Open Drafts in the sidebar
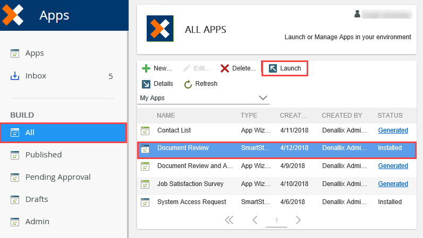Image resolution: width=423 pixels, height=238 pixels. click(x=37, y=199)
